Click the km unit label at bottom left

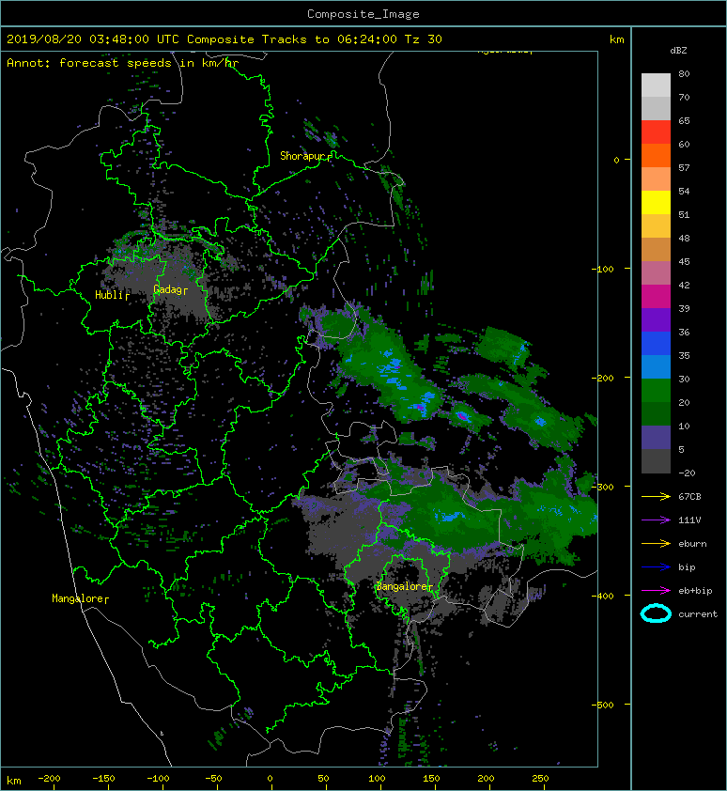[14, 781]
